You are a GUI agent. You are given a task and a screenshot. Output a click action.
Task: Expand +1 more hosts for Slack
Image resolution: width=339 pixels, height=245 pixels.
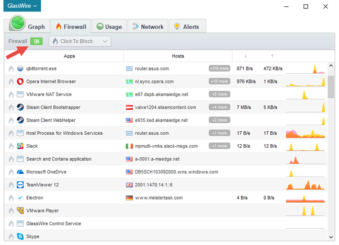coord(219,146)
